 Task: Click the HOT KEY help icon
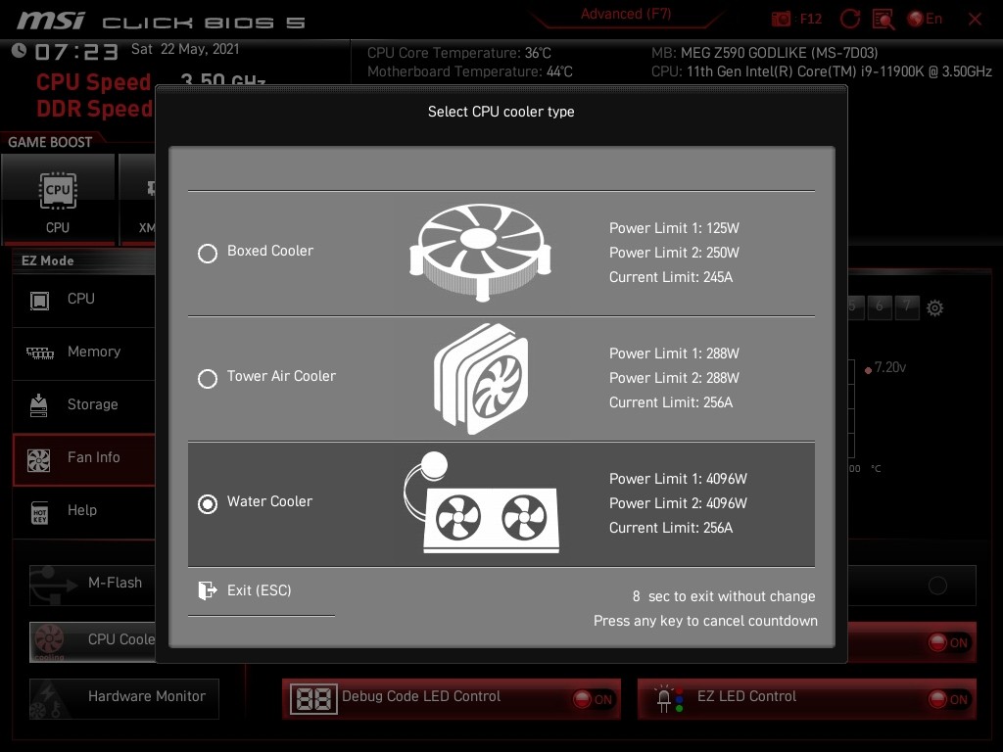click(x=39, y=513)
